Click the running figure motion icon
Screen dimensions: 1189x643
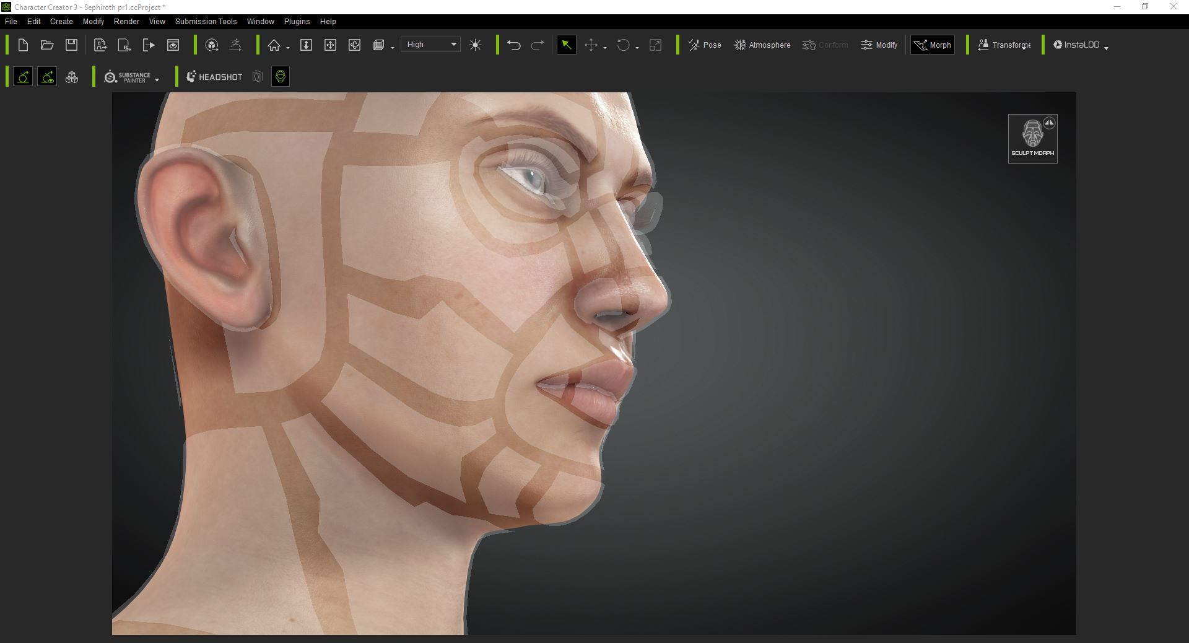(235, 45)
